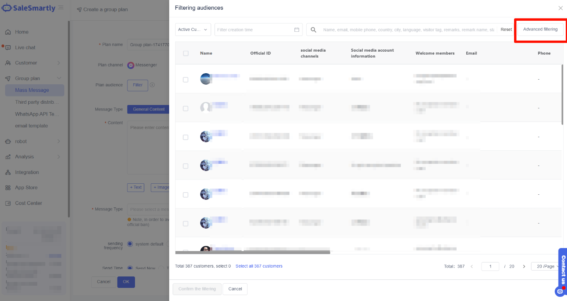The height and width of the screenshot is (301, 567).
Task: Close the Filtering audiences dialog
Action: pyautogui.click(x=561, y=8)
